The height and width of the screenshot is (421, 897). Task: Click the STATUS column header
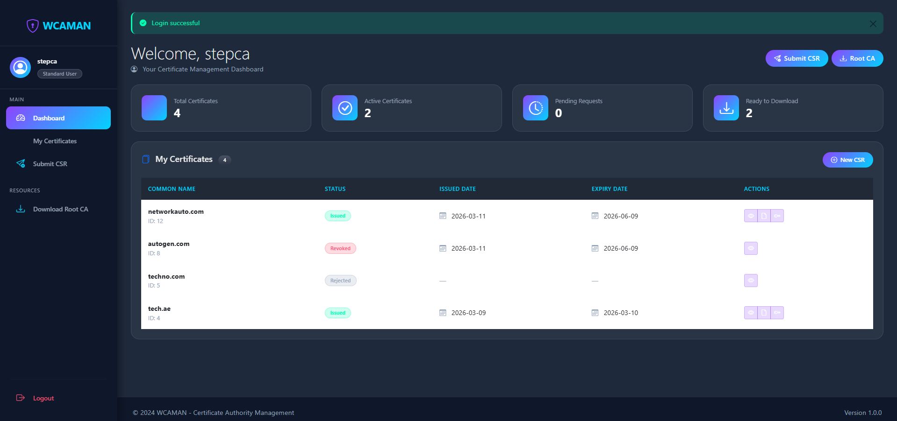tap(335, 189)
